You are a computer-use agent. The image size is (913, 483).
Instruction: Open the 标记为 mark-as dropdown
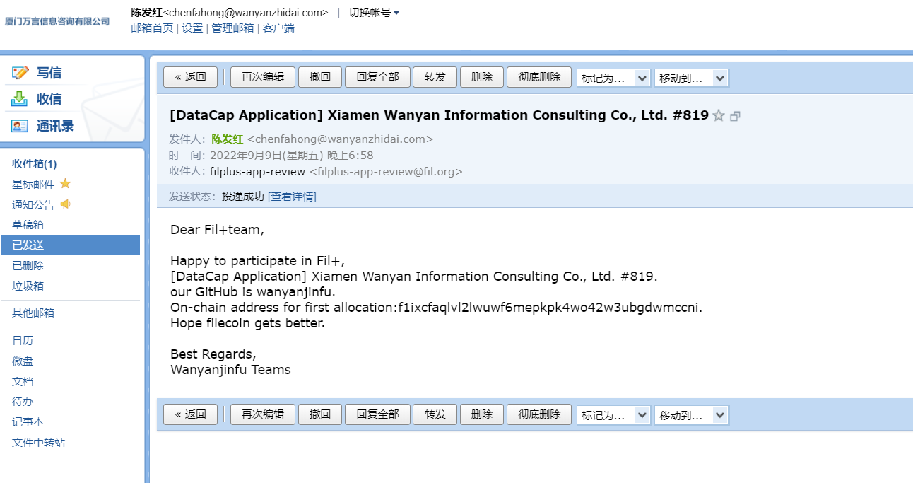(613, 78)
